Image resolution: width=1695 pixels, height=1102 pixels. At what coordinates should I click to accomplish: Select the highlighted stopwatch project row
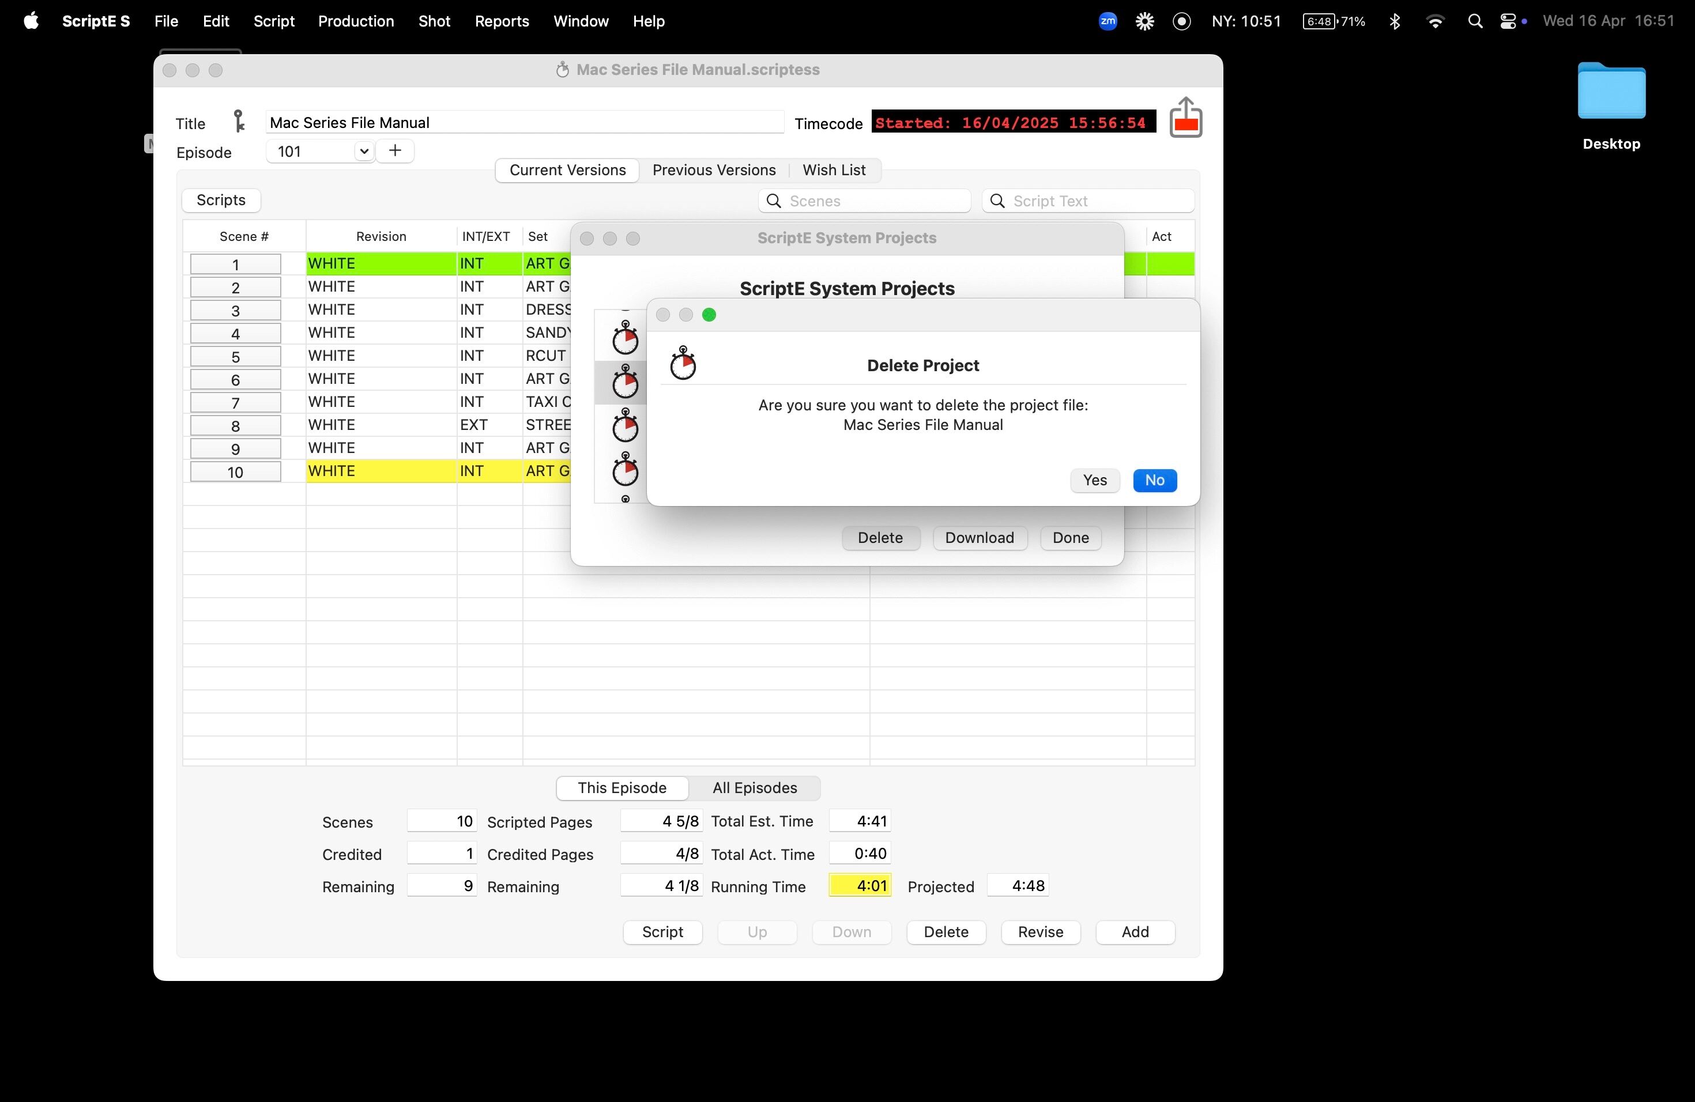[x=624, y=383]
